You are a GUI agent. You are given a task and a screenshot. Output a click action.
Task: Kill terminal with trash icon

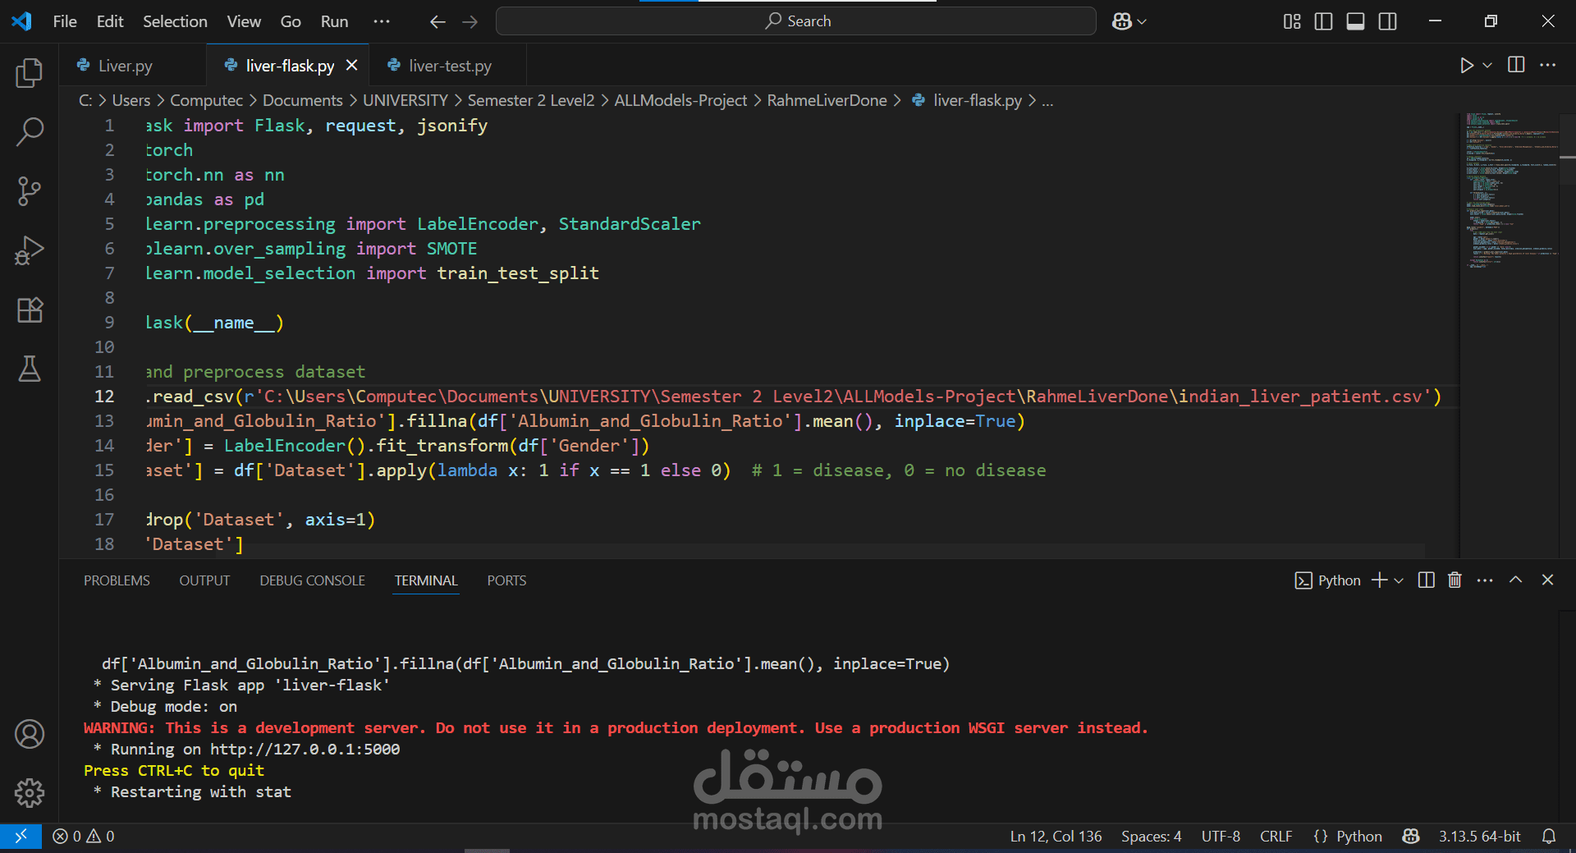[1455, 580]
